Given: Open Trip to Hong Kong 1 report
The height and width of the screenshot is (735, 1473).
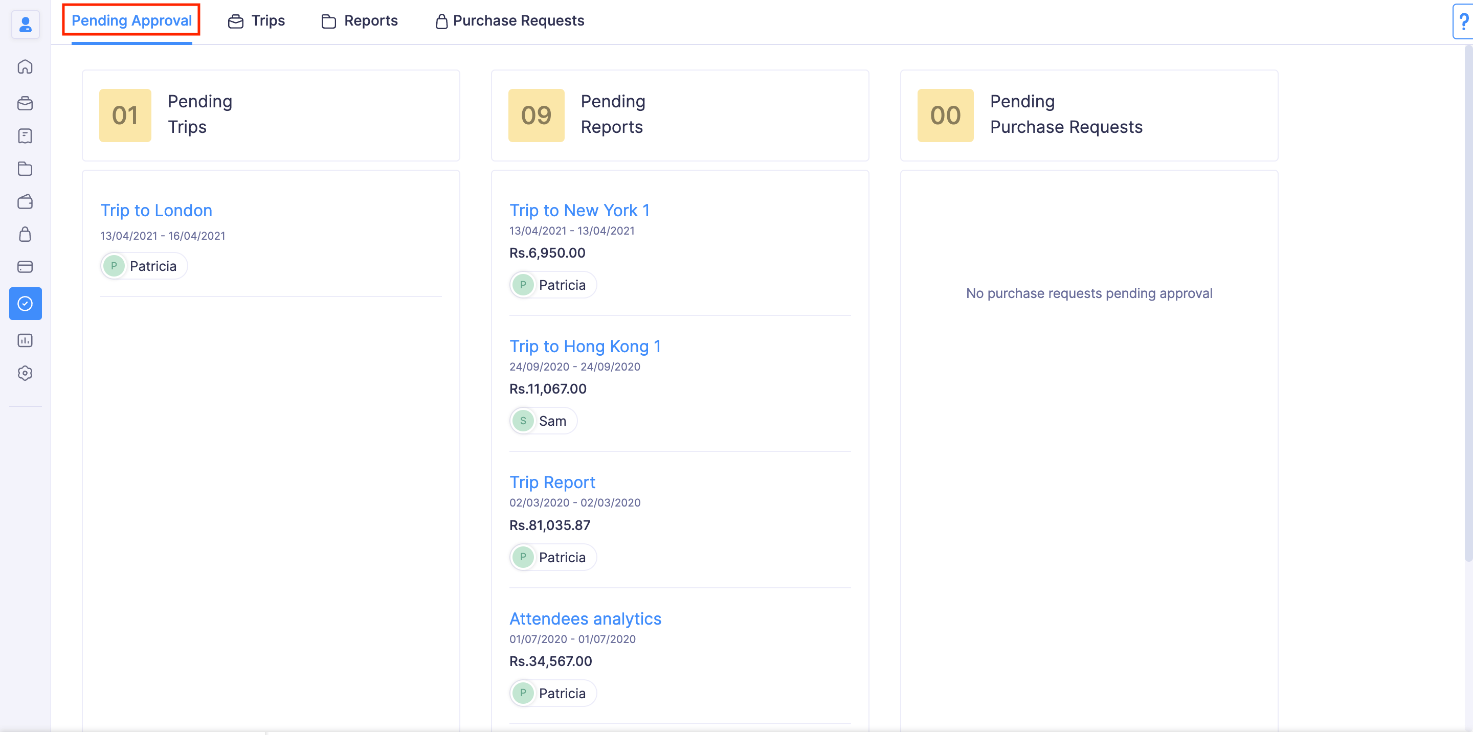Looking at the screenshot, I should tap(585, 347).
